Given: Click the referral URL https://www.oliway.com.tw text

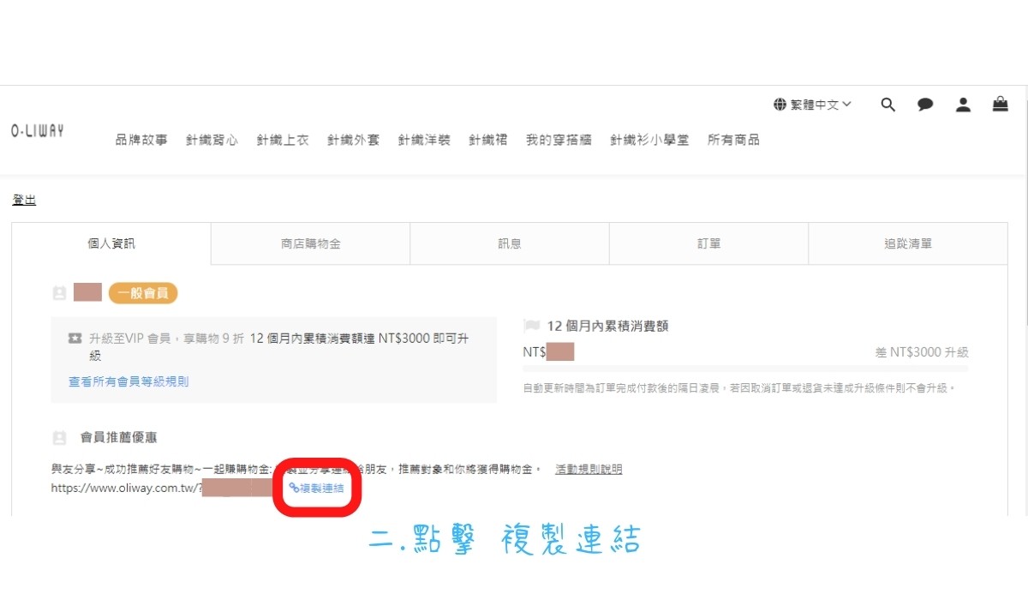Looking at the screenshot, I should coord(125,489).
